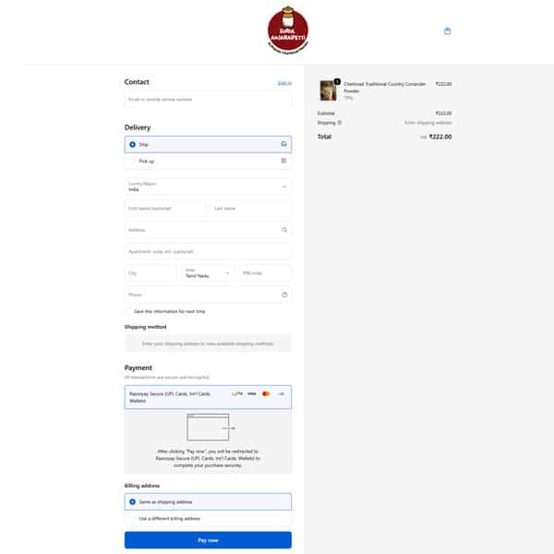The height and width of the screenshot is (554, 554).
Task: Enable Save this information for next time
Action: pos(128,311)
